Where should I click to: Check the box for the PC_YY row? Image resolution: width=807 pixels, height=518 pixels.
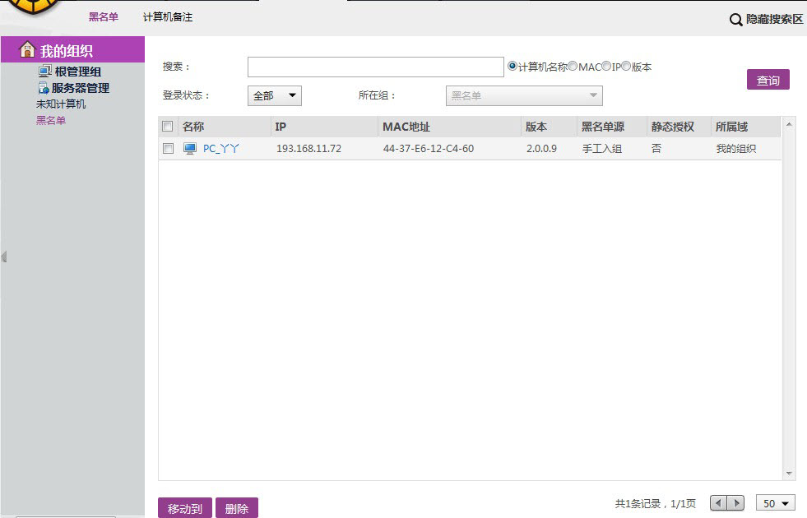[168, 149]
